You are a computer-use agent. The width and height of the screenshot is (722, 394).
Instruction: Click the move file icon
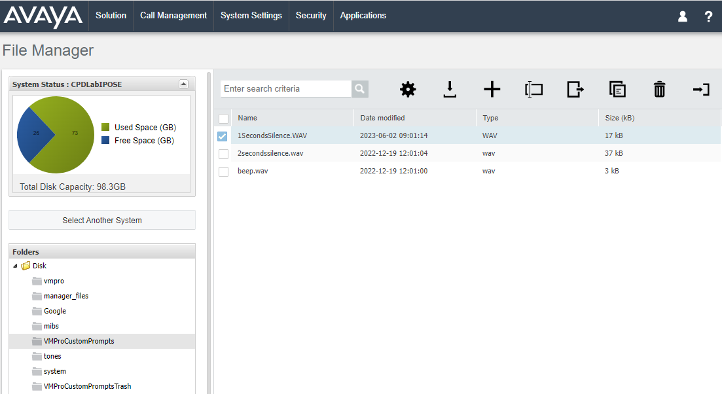point(575,89)
